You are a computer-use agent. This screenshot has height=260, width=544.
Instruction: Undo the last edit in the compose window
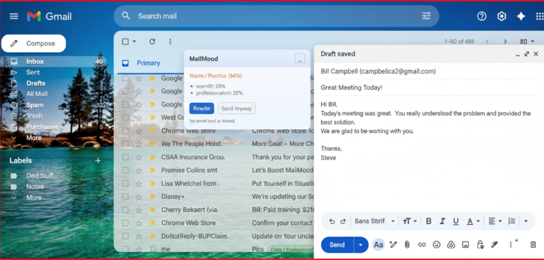pyautogui.click(x=331, y=221)
